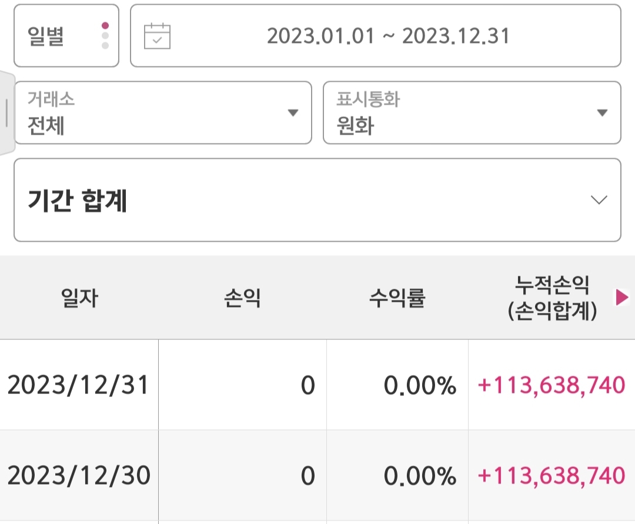Pull the side drawer handle on left edge

click(6, 113)
